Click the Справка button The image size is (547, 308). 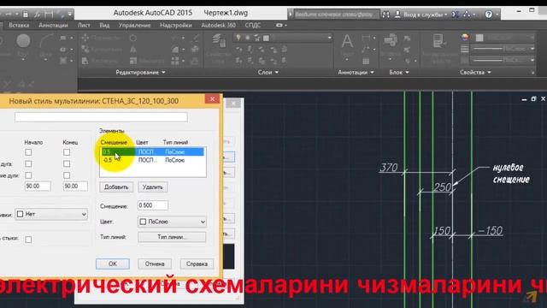[x=197, y=264]
